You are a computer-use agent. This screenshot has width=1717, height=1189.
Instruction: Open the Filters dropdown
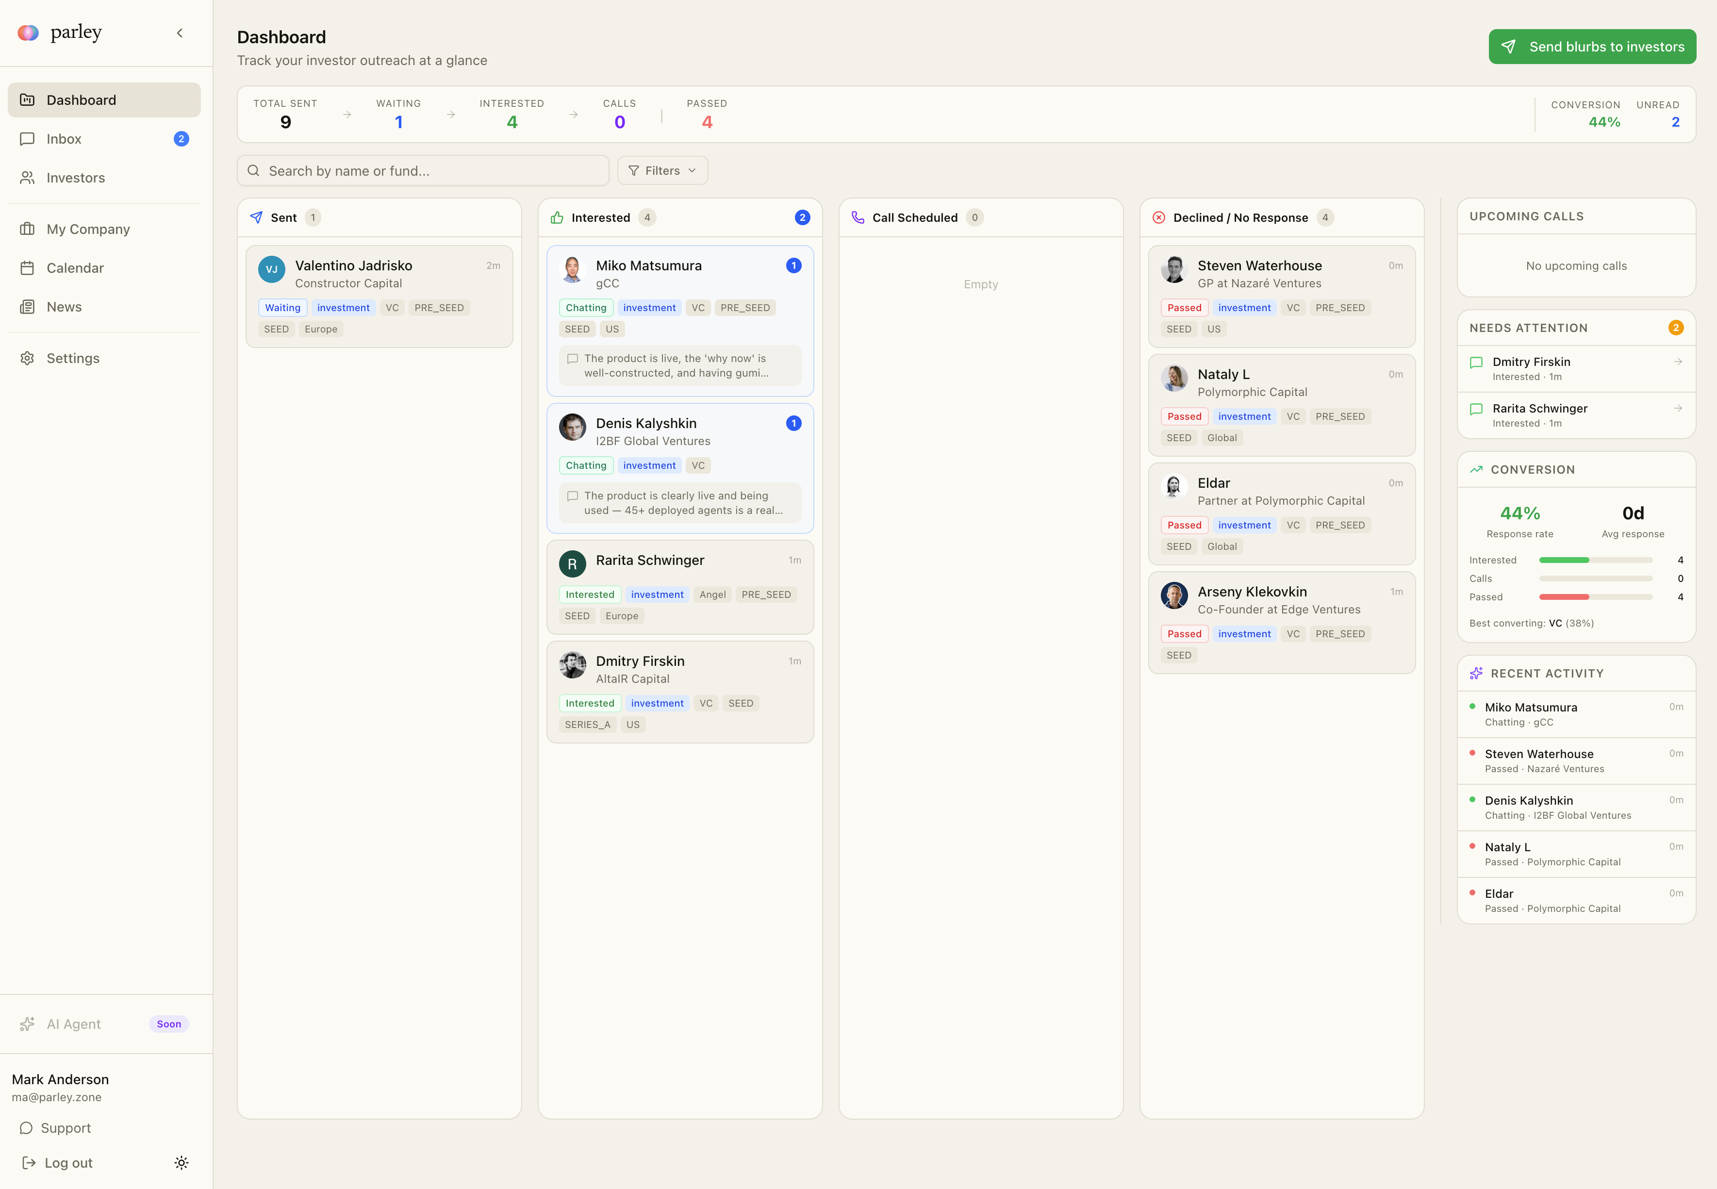point(662,171)
